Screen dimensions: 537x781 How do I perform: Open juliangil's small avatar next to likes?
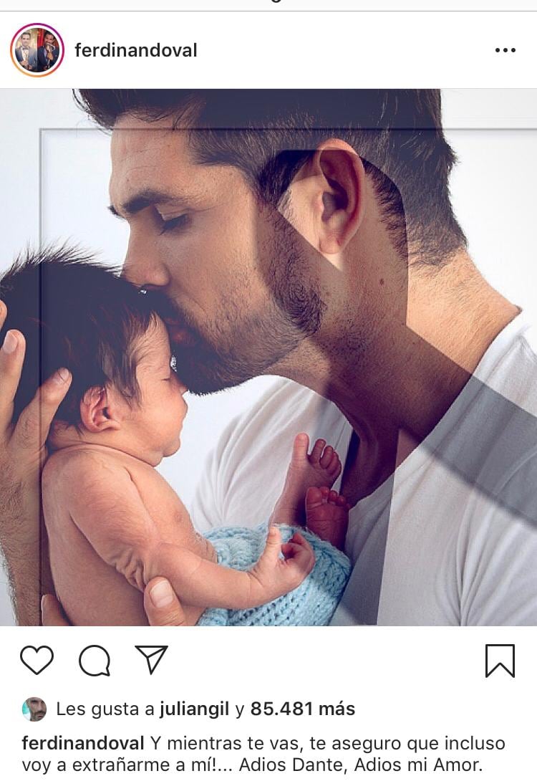tap(34, 709)
